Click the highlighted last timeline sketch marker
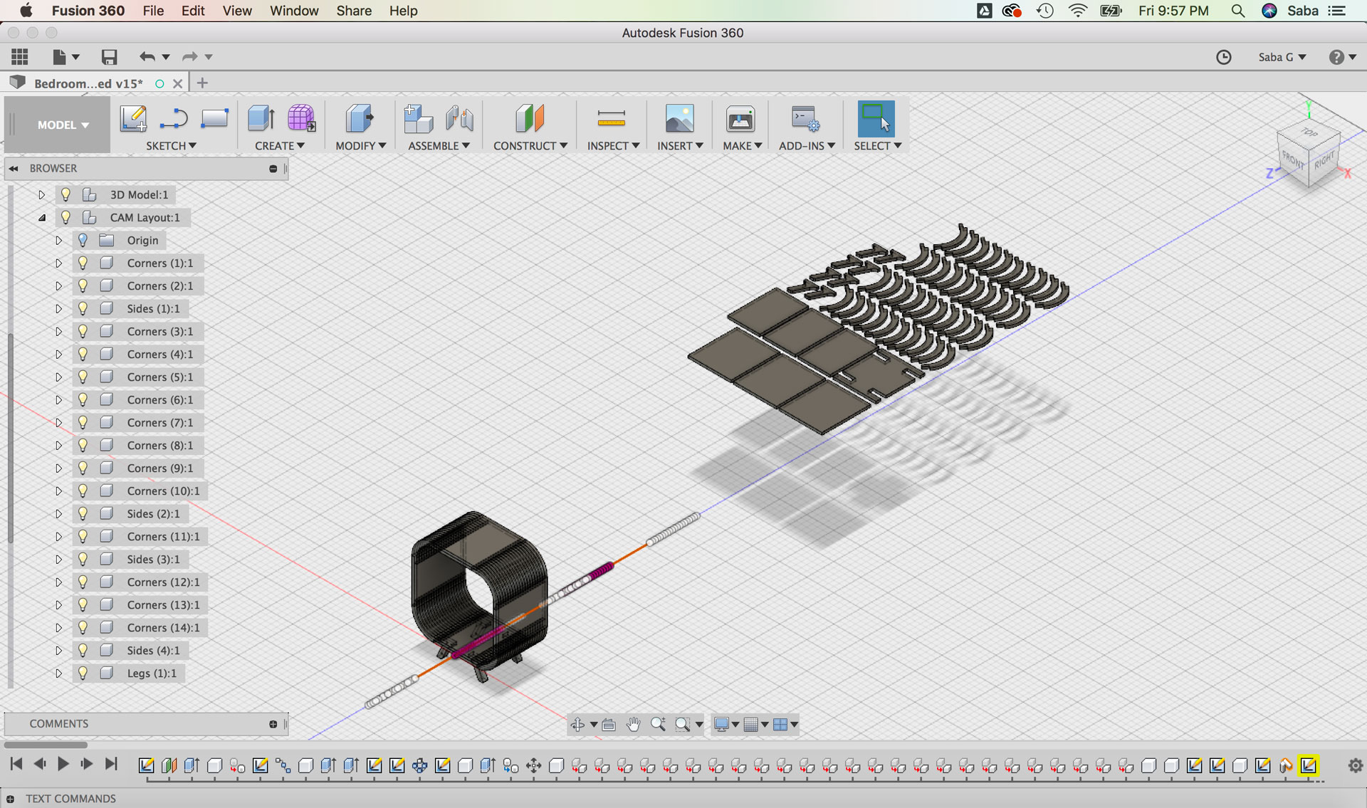1367x808 pixels. [1308, 765]
